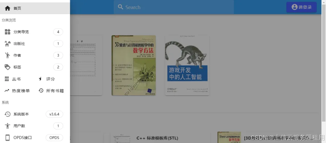Click the 所有书籍 history clock icon
Viewport: 326px width, 143px height.
(x=41, y=91)
